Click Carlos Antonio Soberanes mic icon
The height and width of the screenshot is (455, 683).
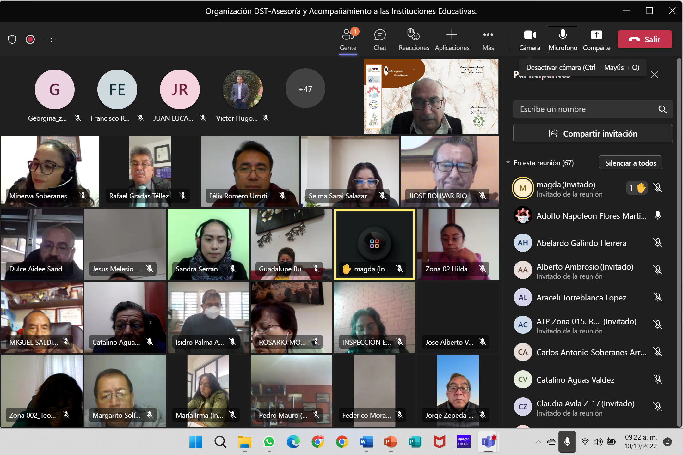(x=658, y=352)
